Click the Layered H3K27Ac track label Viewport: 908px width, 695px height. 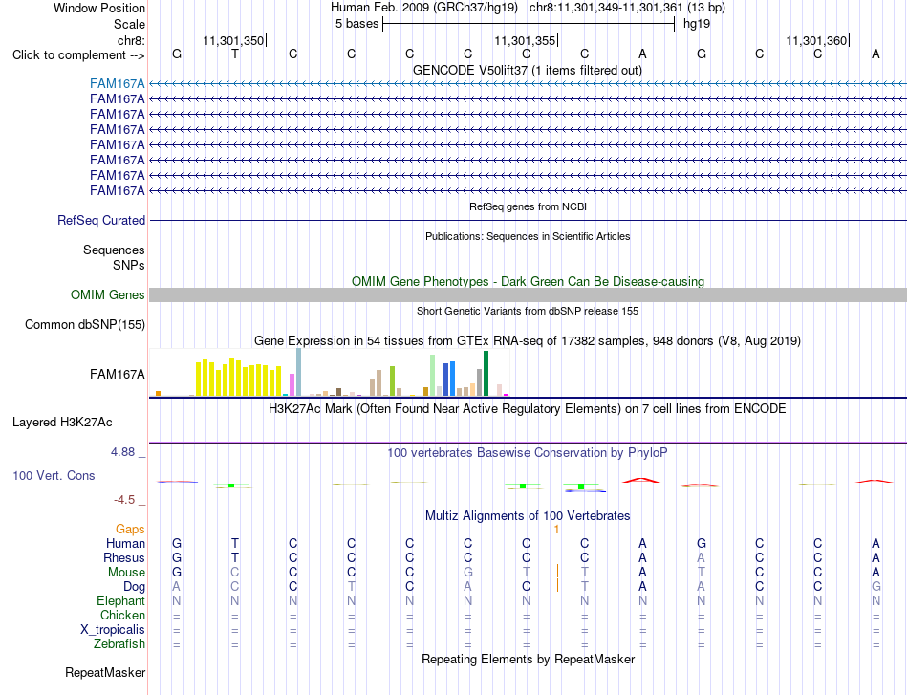click(x=62, y=423)
